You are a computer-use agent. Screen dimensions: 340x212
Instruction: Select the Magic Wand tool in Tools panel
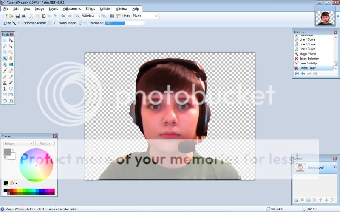[5, 59]
